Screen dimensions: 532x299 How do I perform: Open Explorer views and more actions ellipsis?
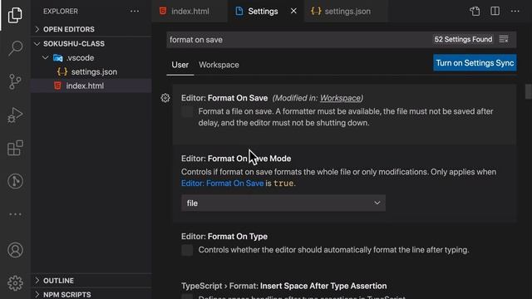click(135, 11)
